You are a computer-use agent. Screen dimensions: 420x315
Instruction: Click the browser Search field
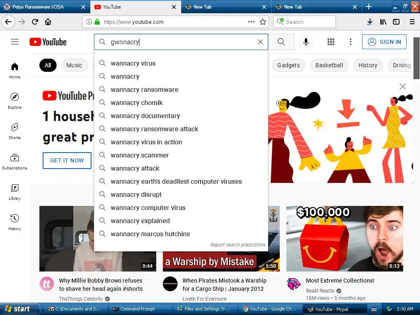(x=305, y=22)
